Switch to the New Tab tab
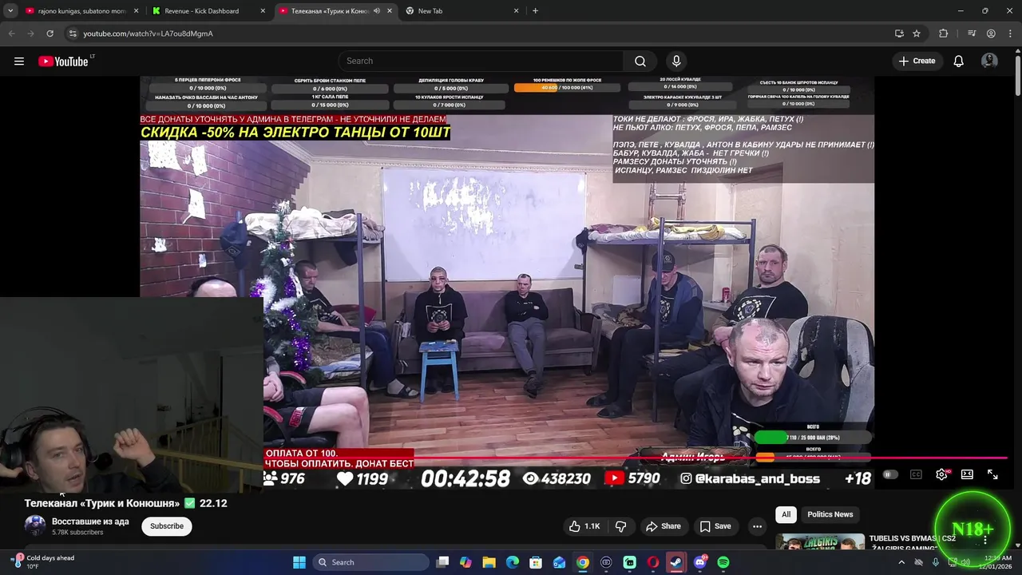Viewport: 1022px width, 575px height. pos(461,11)
